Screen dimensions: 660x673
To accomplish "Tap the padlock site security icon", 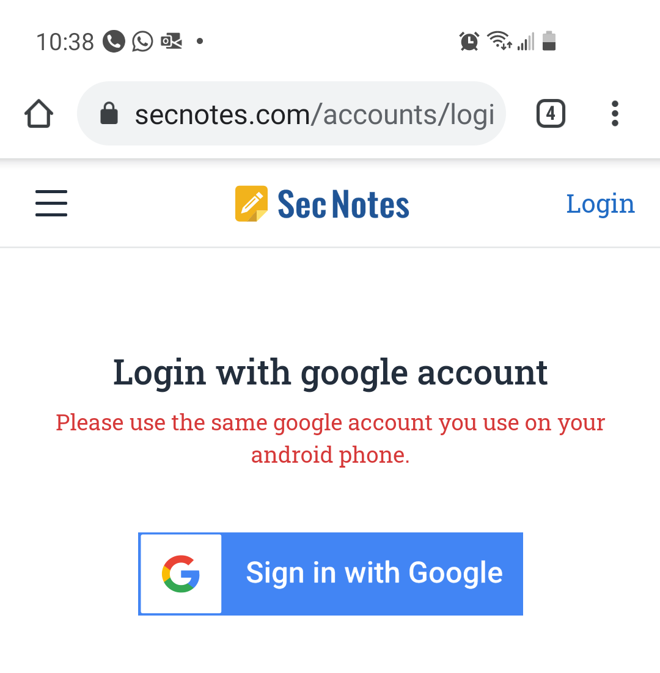I will point(109,113).
